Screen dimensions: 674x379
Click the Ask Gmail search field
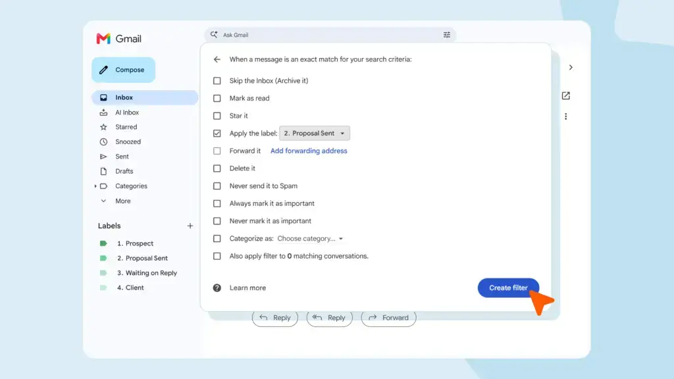coord(330,35)
